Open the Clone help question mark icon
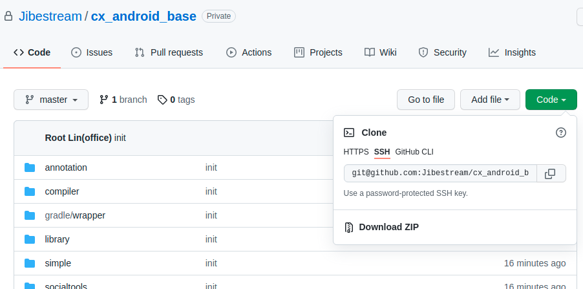This screenshot has width=583, height=289. [560, 133]
